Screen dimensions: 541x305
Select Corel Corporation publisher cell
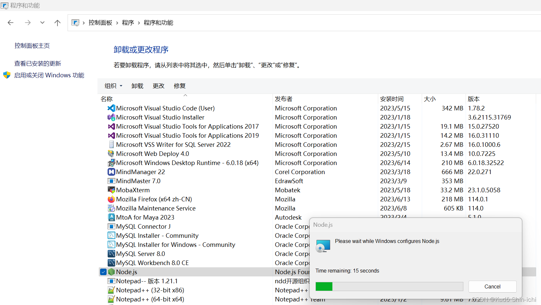[x=300, y=172]
